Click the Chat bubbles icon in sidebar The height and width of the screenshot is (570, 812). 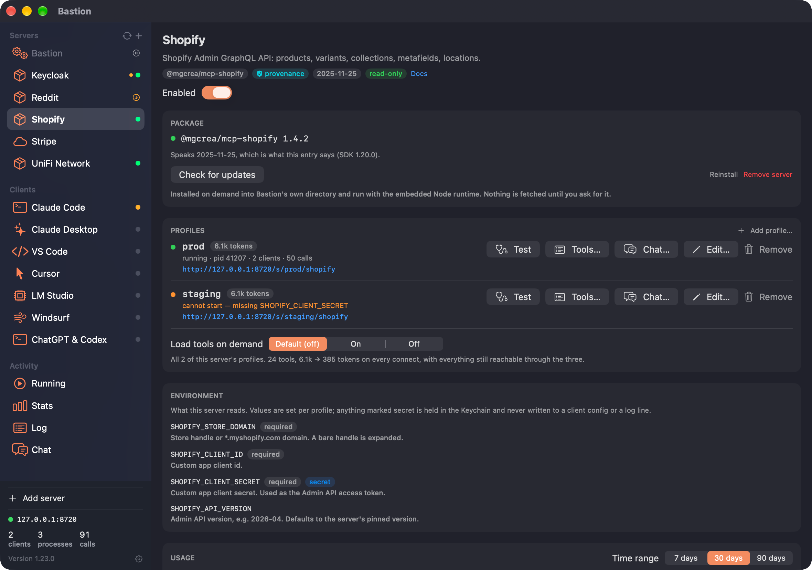click(20, 450)
